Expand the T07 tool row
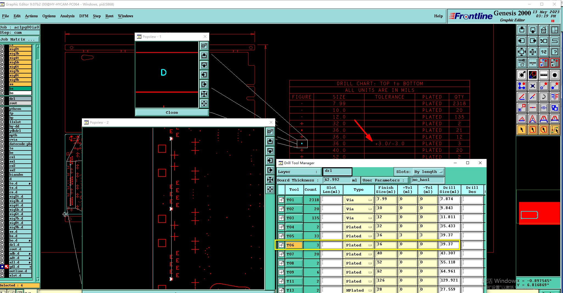The width and height of the screenshot is (563, 293). (281, 254)
